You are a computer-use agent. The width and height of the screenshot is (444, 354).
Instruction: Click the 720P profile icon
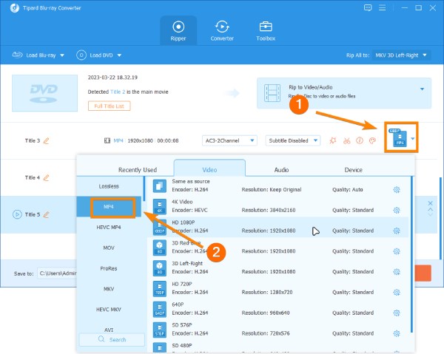pyautogui.click(x=159, y=289)
